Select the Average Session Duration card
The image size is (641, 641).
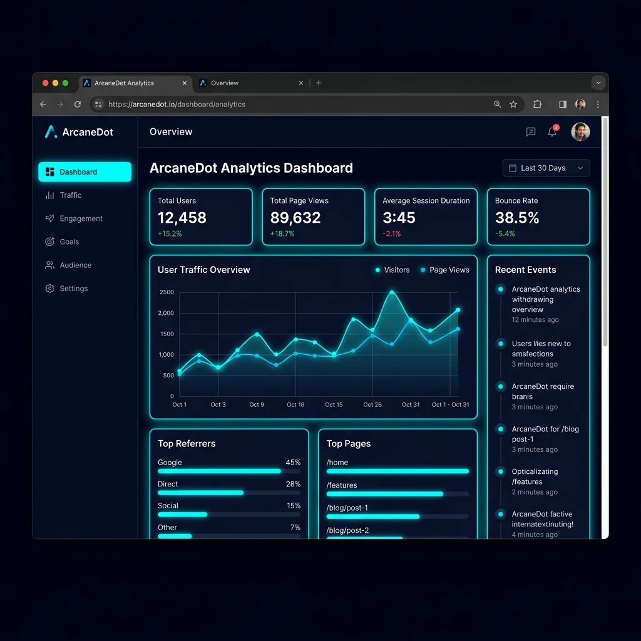point(426,217)
